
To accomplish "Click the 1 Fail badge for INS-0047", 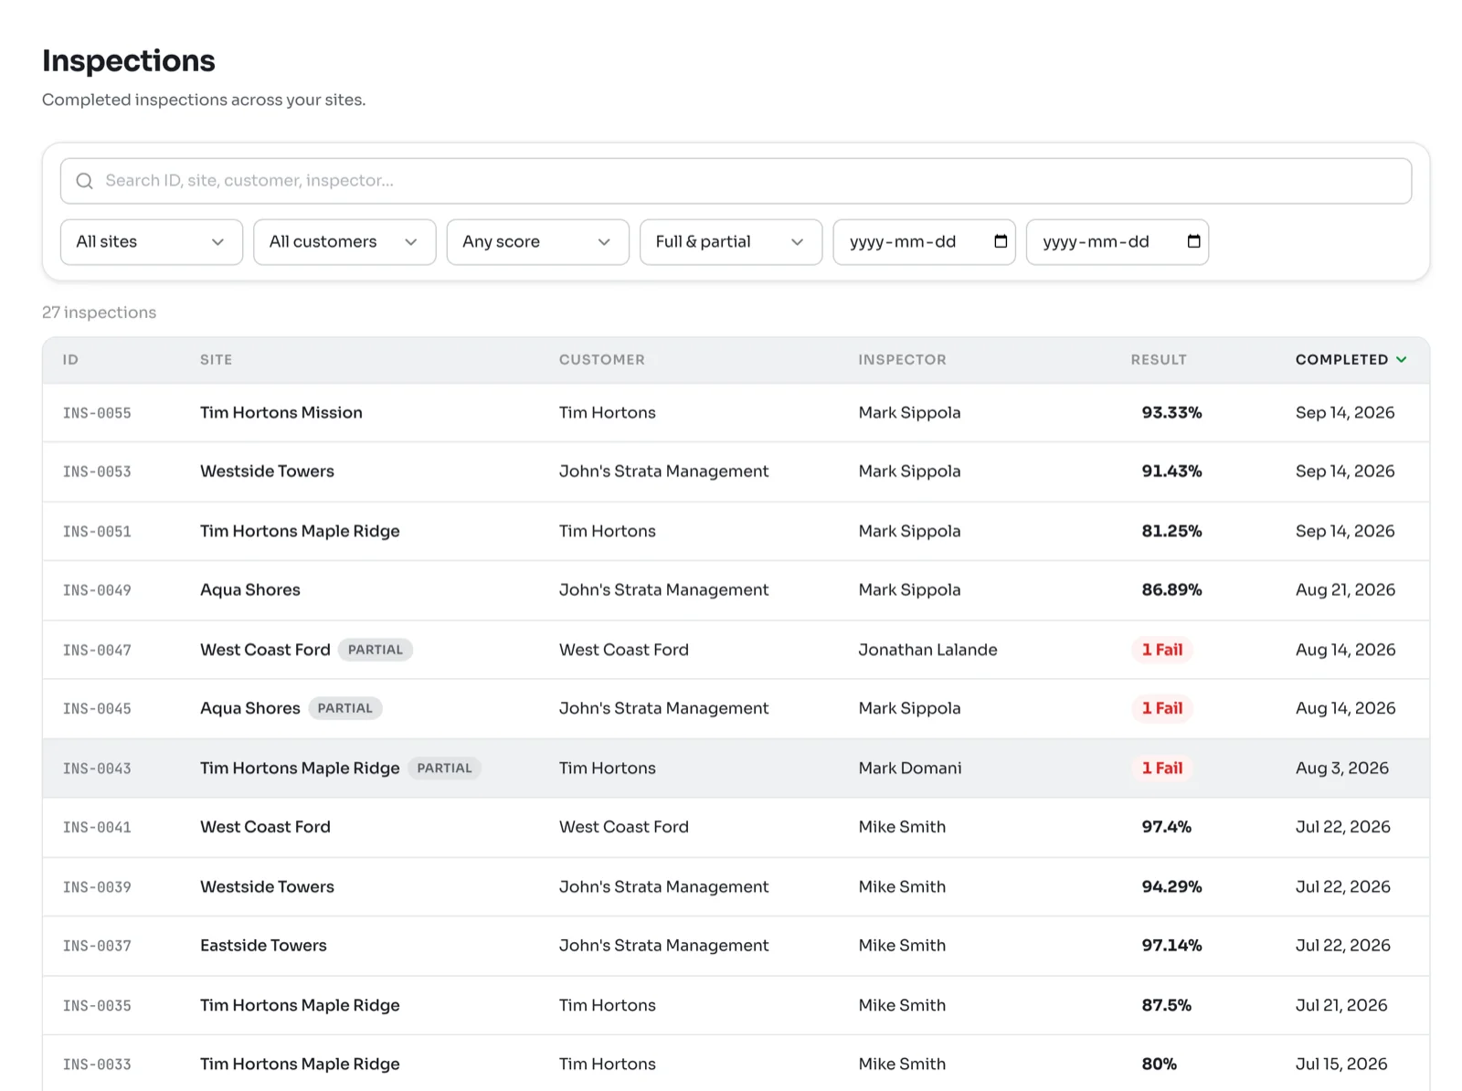I will point(1162,650).
